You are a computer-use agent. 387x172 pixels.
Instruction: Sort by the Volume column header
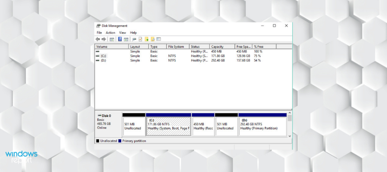[112, 46]
